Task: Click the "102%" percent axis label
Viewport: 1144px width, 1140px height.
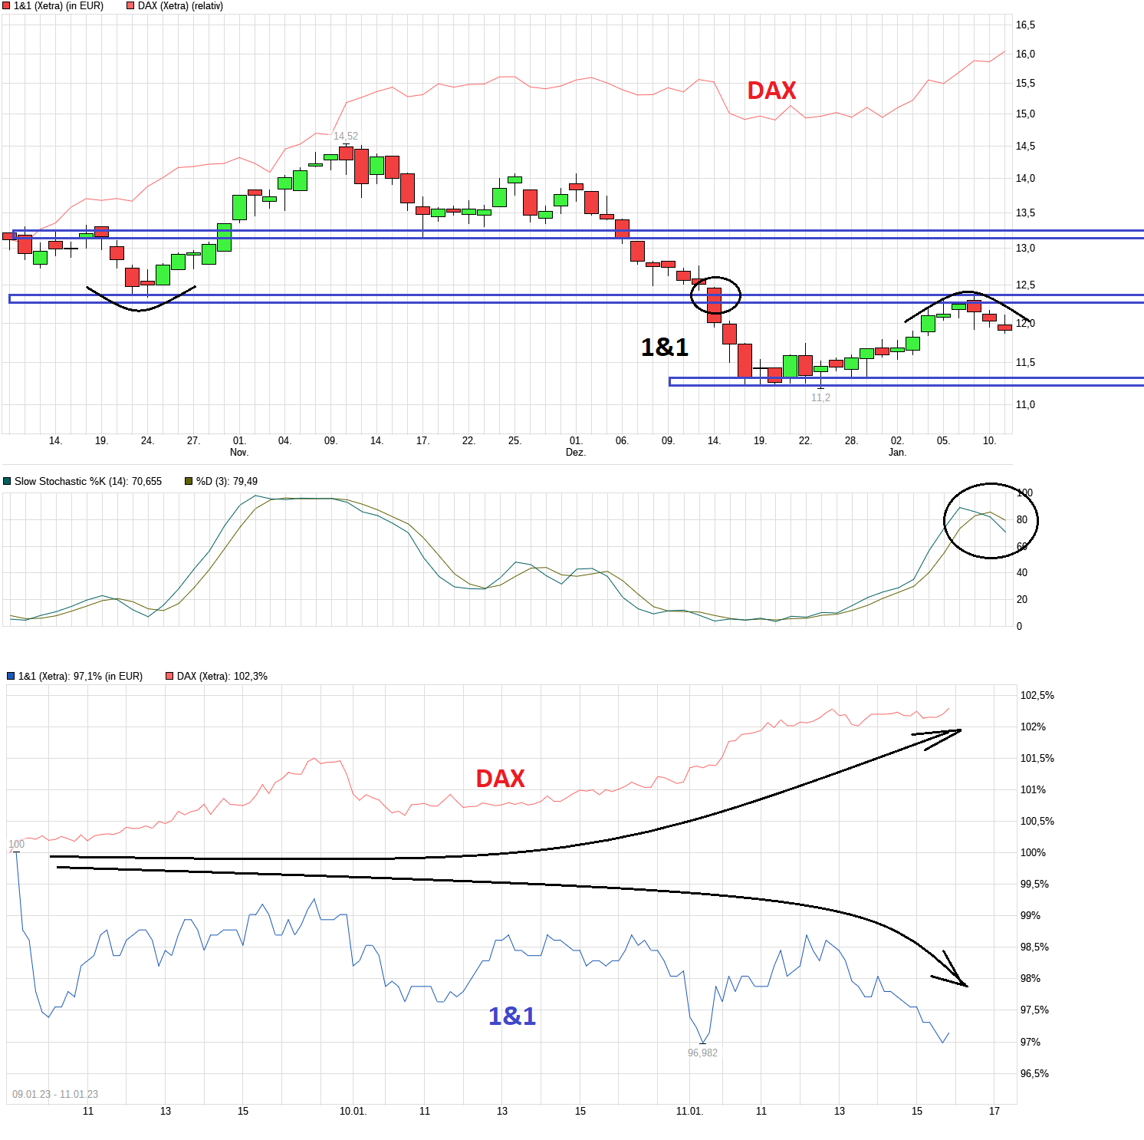Action: pos(1033,727)
